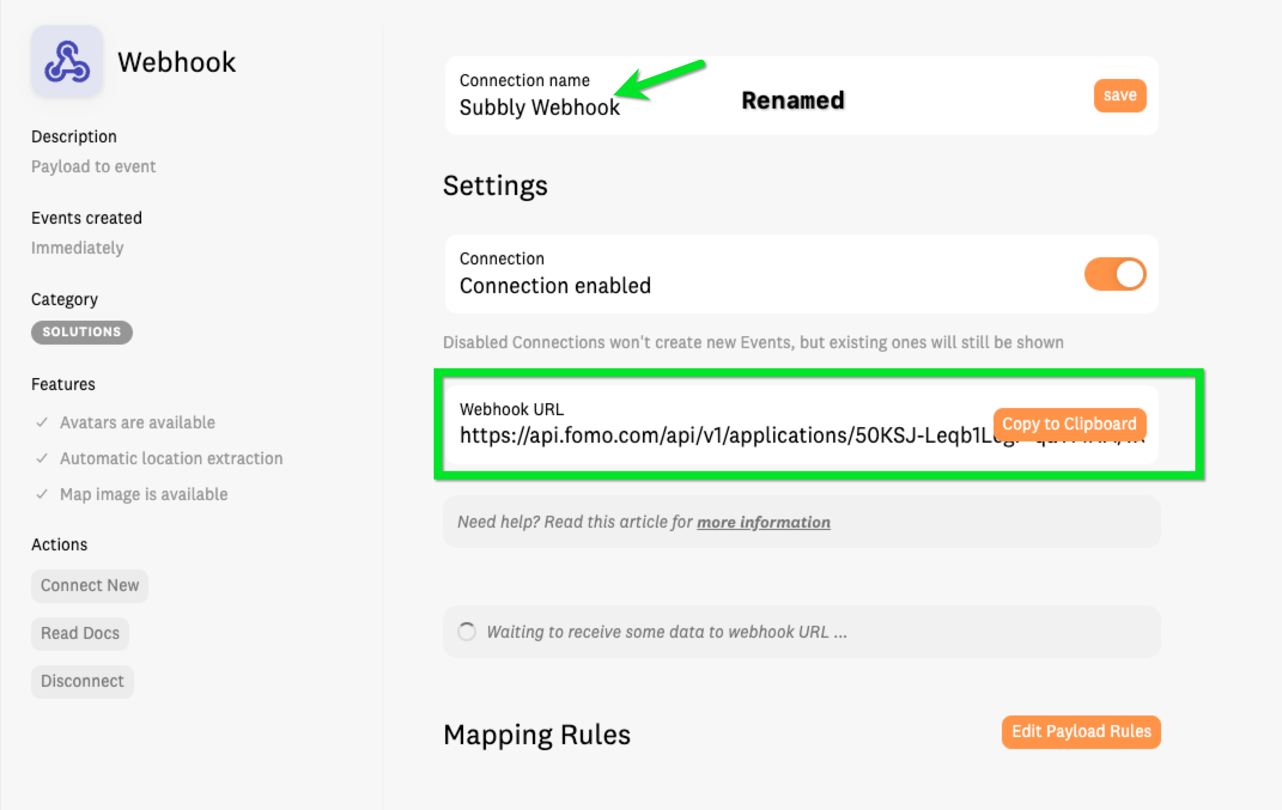Copy webhook URL to clipboard
Image resolution: width=1282 pixels, height=810 pixels.
point(1070,424)
